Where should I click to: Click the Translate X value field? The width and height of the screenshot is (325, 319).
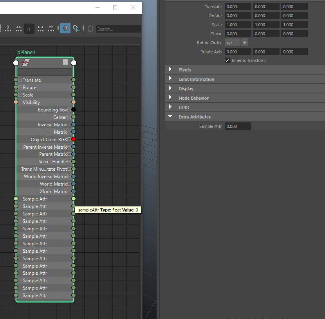[x=238, y=7]
